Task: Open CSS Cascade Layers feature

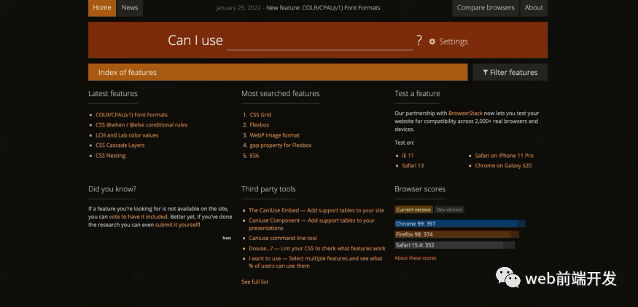Action: 120,145
